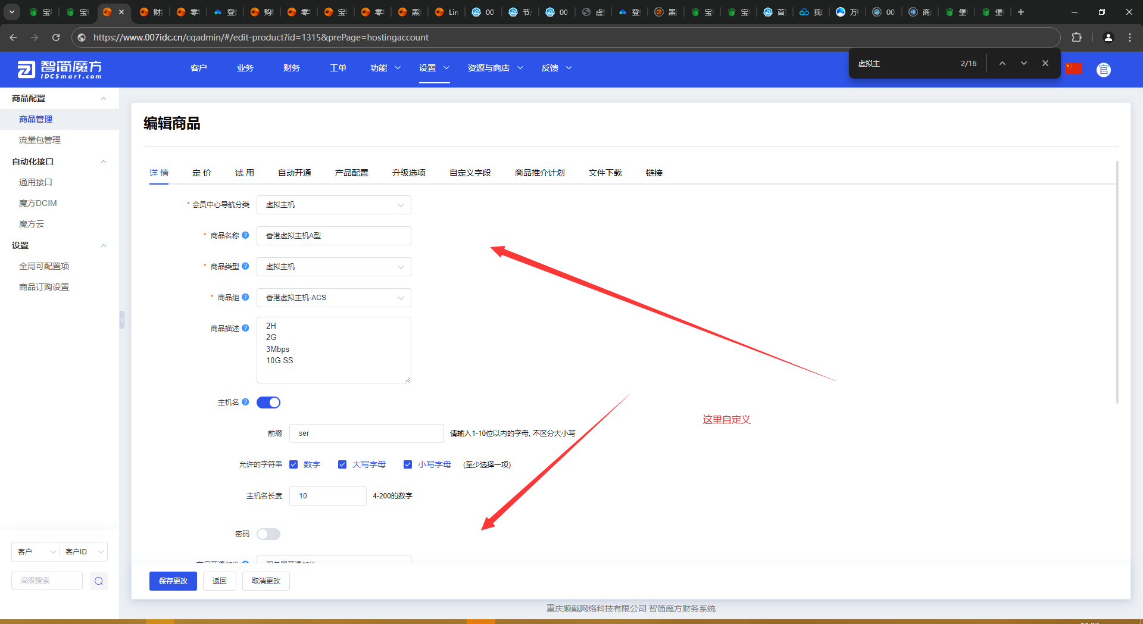Click the help icon beside 商品描述

[245, 328]
